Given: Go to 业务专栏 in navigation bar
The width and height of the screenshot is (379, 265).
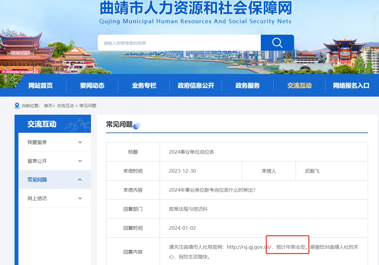Looking at the screenshot, I should (x=144, y=85).
